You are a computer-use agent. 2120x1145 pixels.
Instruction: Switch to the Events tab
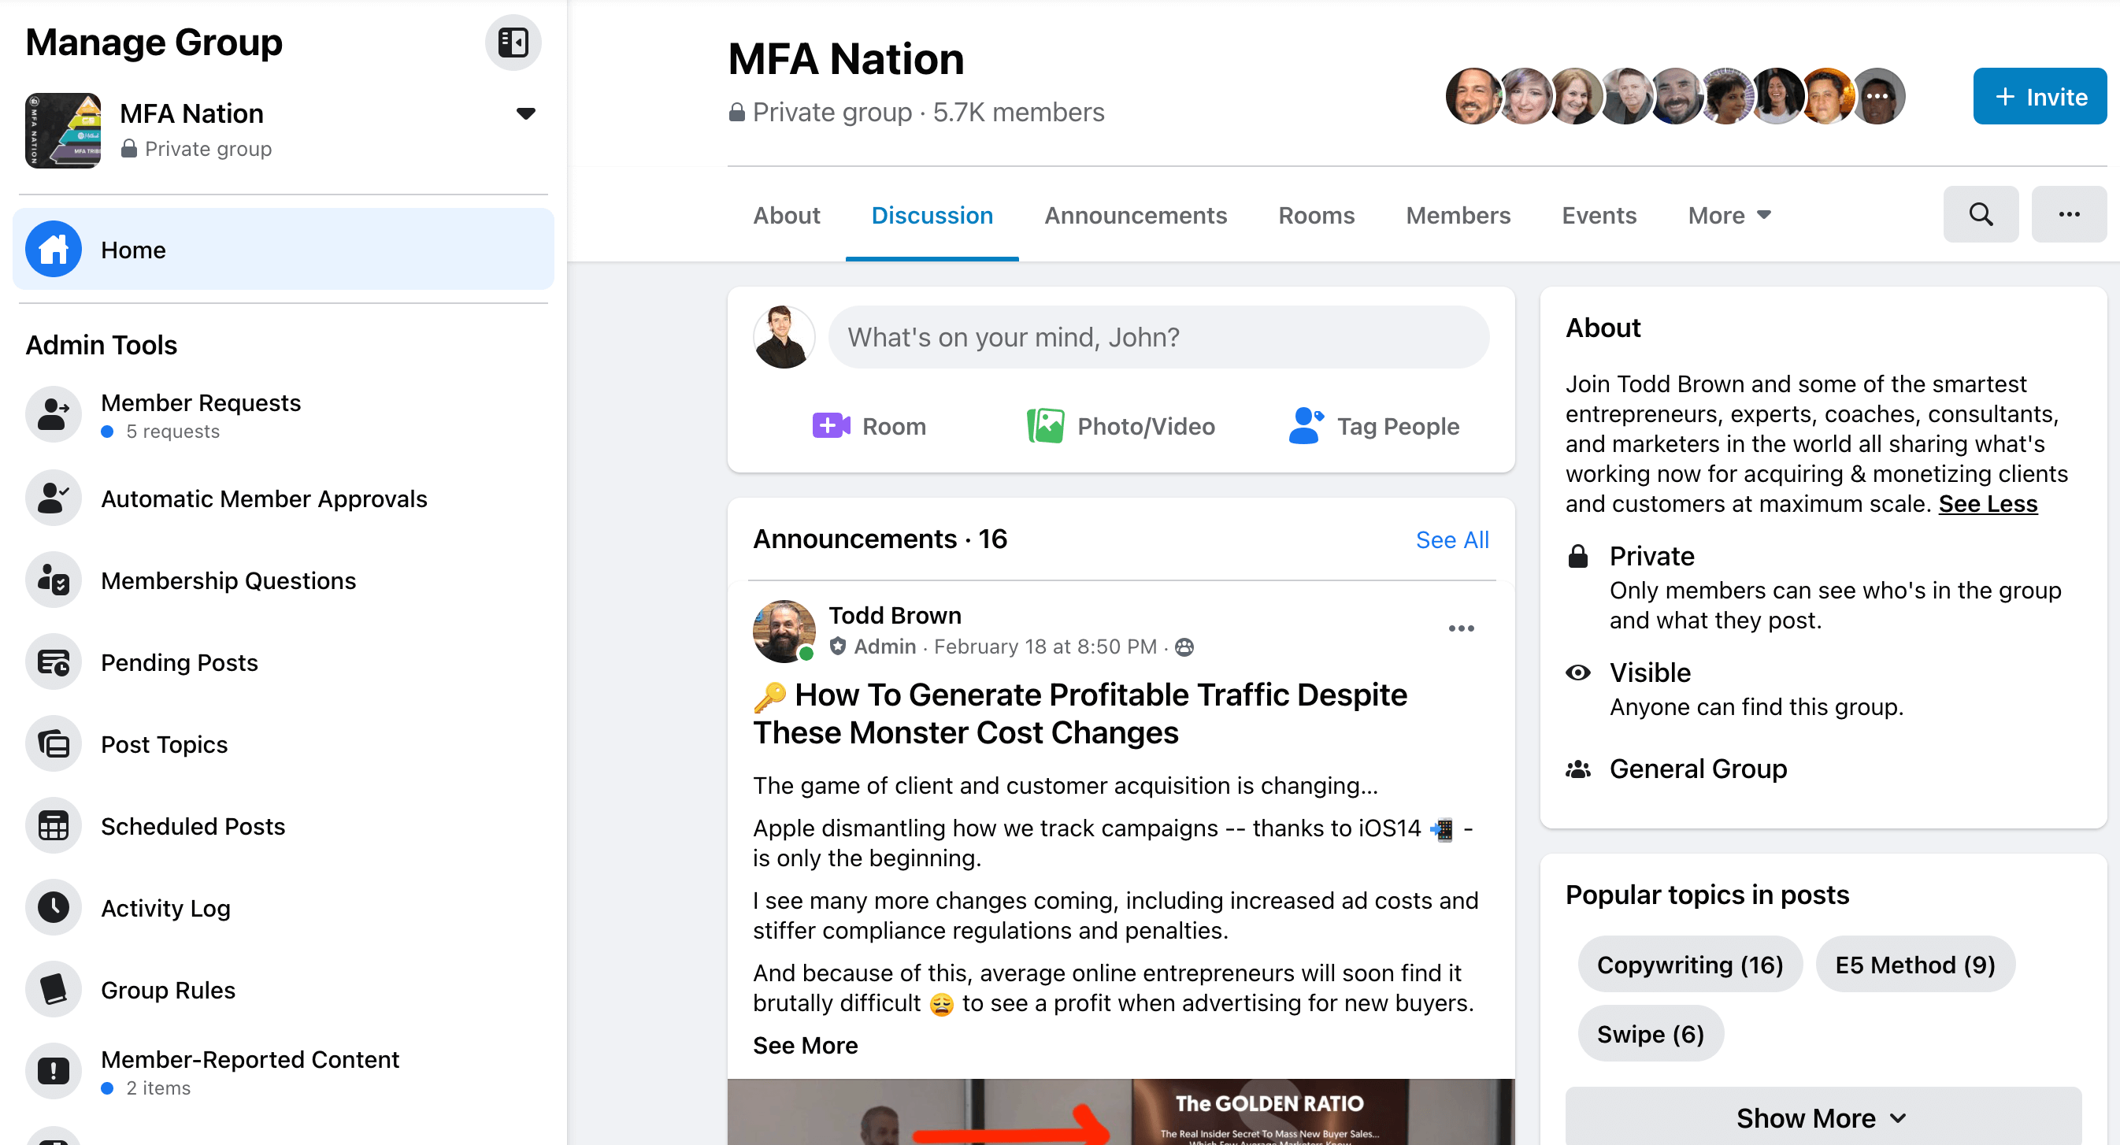1599,216
